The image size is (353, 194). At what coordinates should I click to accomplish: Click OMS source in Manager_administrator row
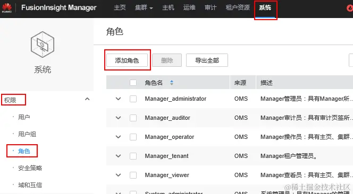click(x=241, y=99)
